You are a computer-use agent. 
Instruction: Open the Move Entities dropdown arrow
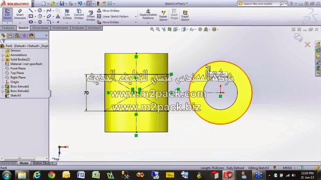point(136,22)
